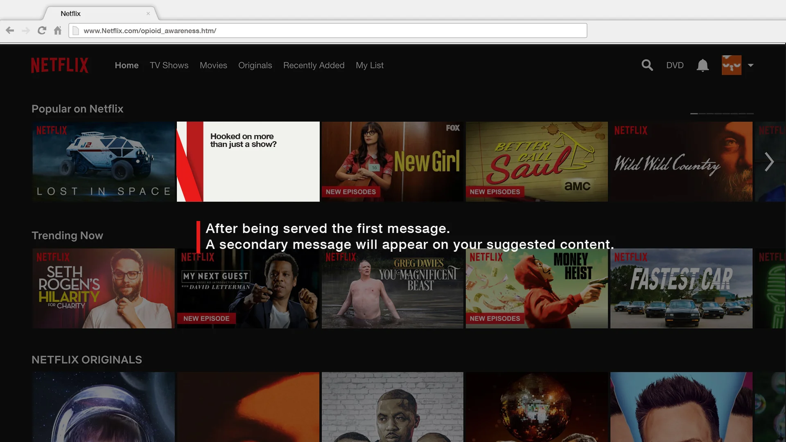
Task: Click the DVD link
Action: 675,65
